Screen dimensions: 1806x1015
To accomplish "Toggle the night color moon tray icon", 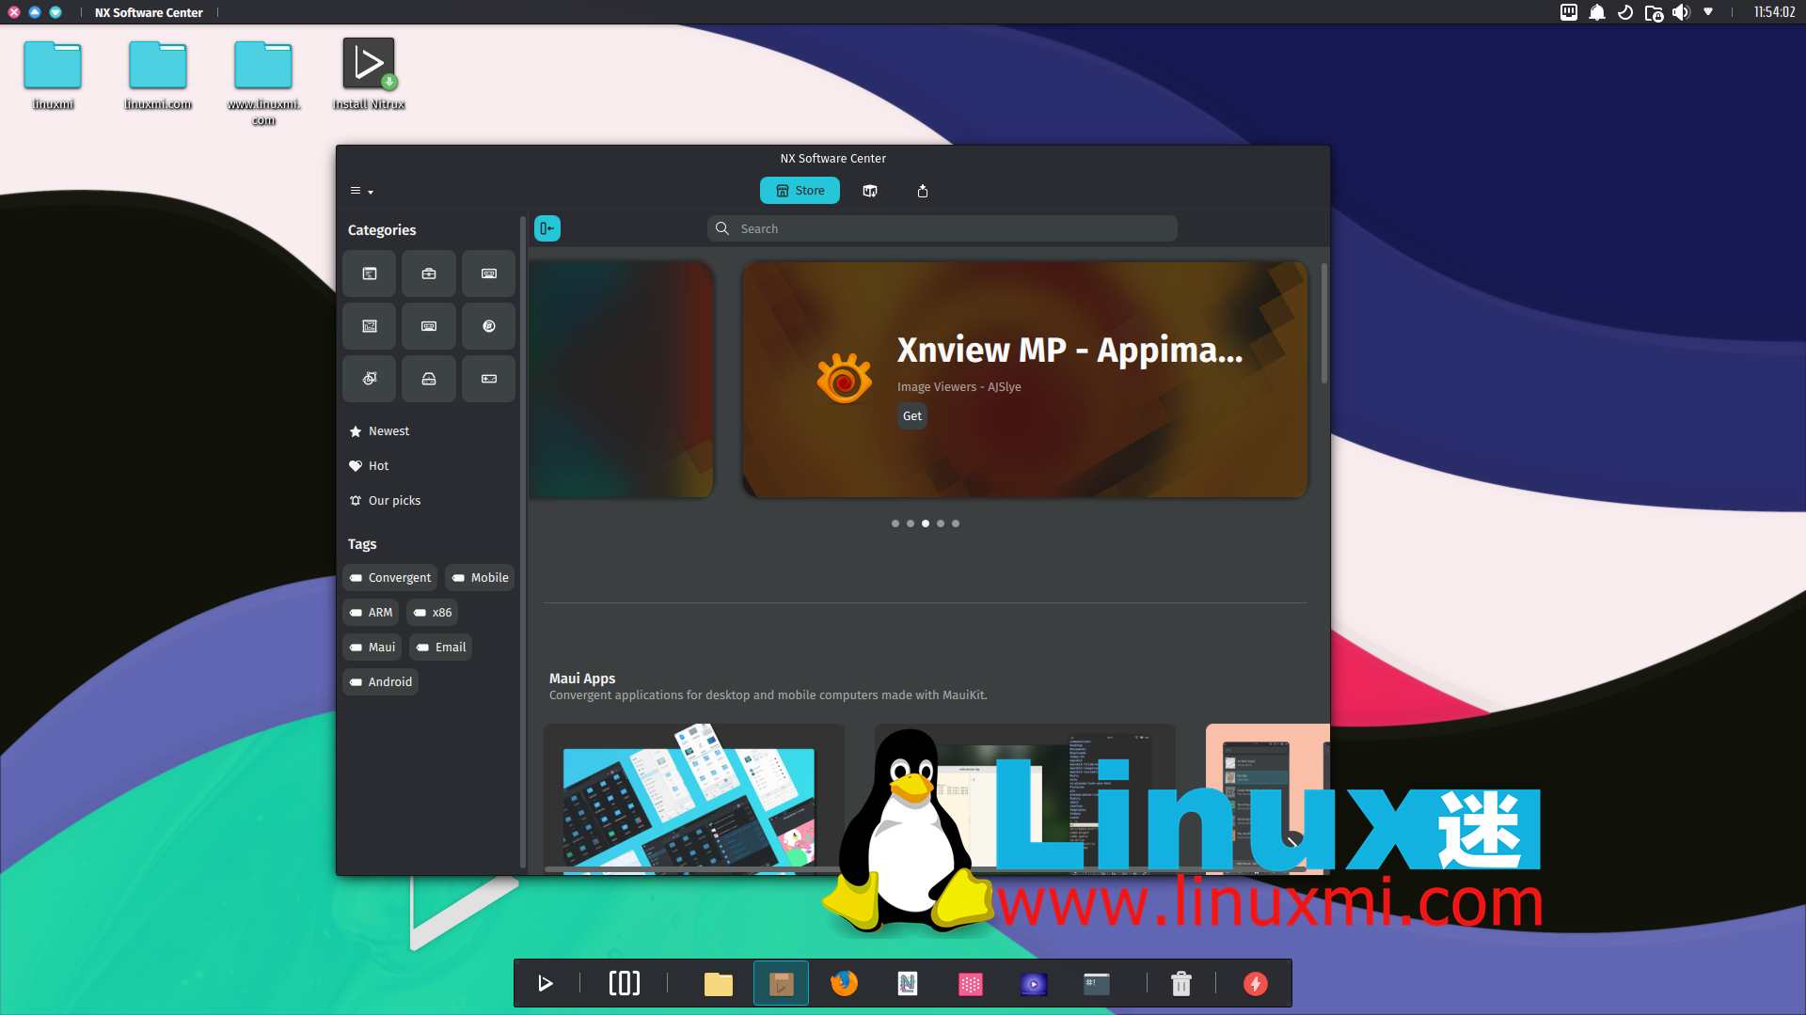I will click(1625, 12).
